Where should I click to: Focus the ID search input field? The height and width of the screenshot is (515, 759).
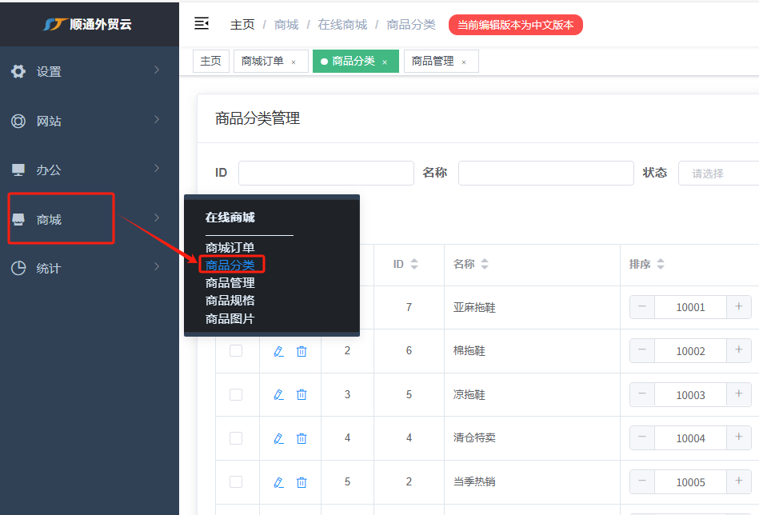click(x=326, y=174)
